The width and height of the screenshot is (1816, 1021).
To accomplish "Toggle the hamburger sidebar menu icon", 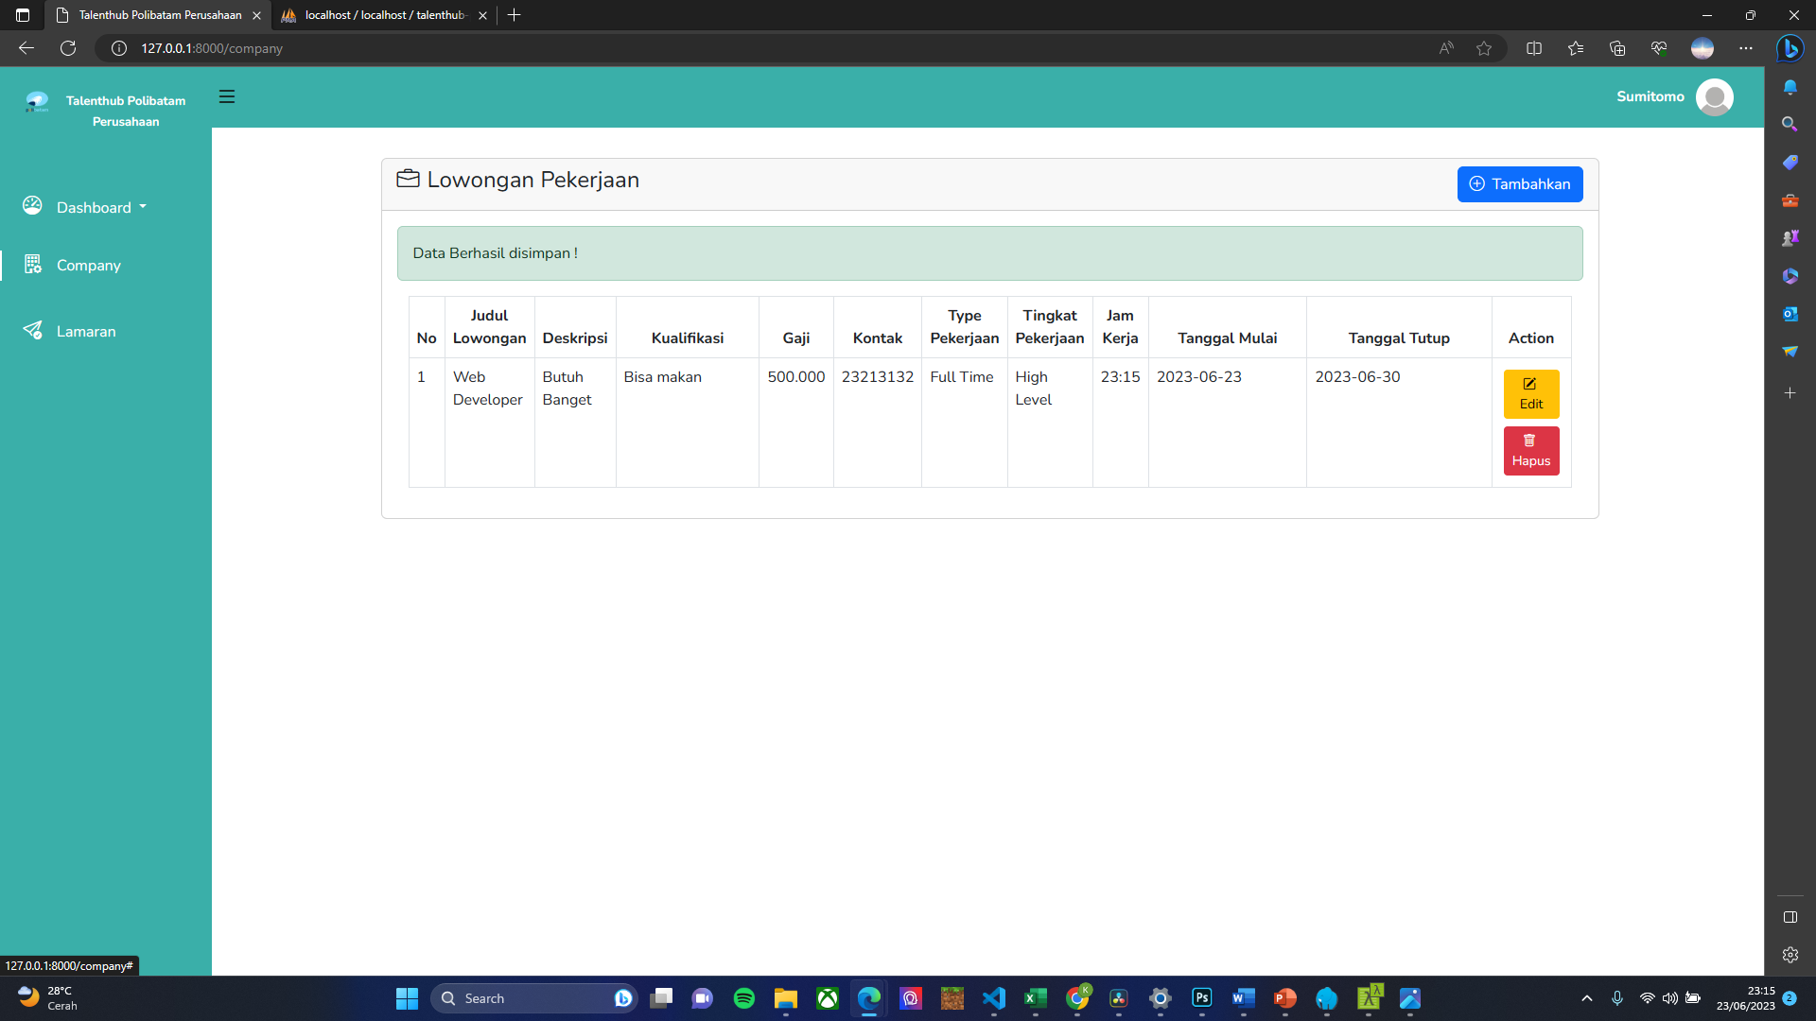I will click(227, 96).
